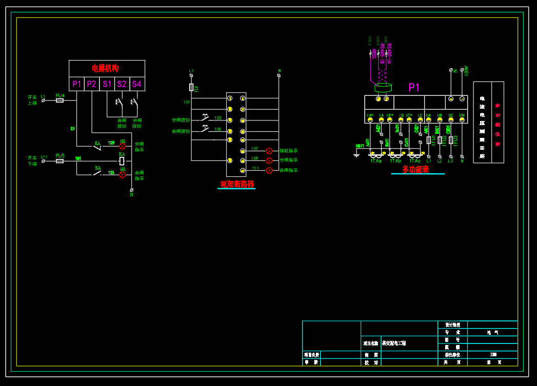Select the UC terminal dot
Viewport: 537px width, 386px height.
pyautogui.click(x=451, y=120)
